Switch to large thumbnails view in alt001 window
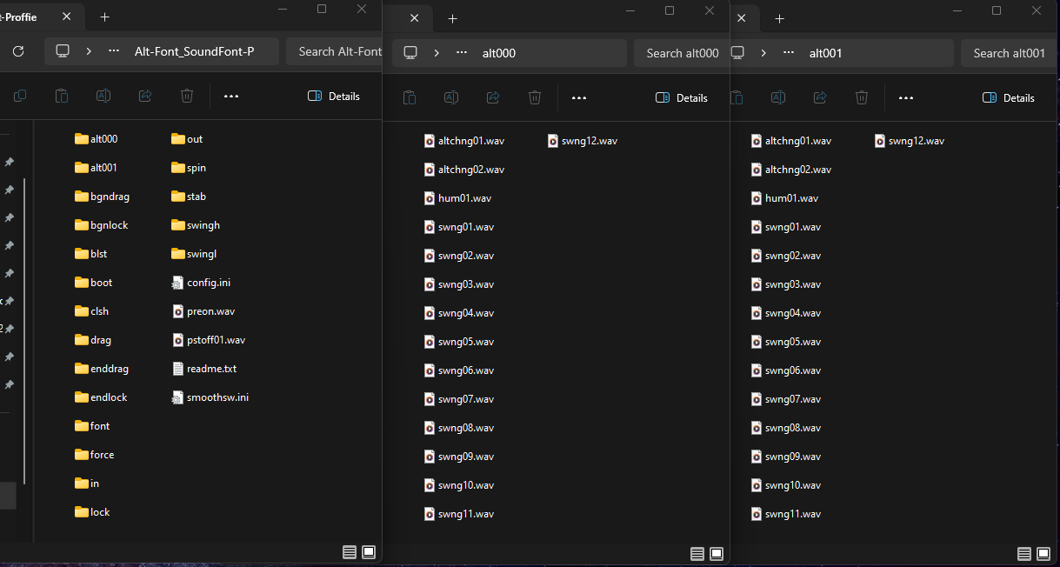 tap(1043, 553)
